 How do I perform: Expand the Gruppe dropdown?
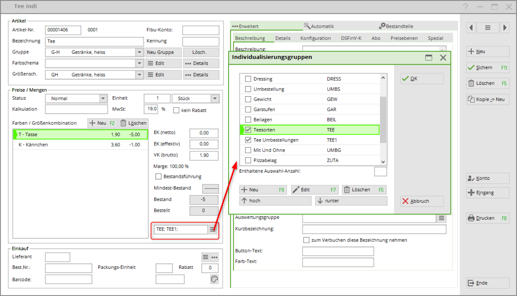[139, 52]
